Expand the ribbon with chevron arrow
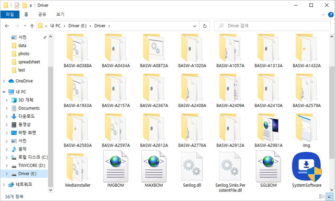This screenshot has height=201, width=335. [x=323, y=14]
